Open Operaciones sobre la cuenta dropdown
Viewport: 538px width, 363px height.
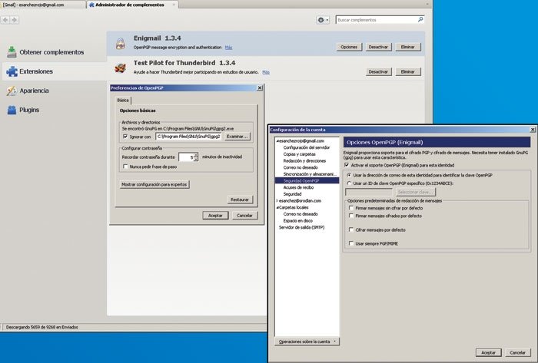coord(307,342)
